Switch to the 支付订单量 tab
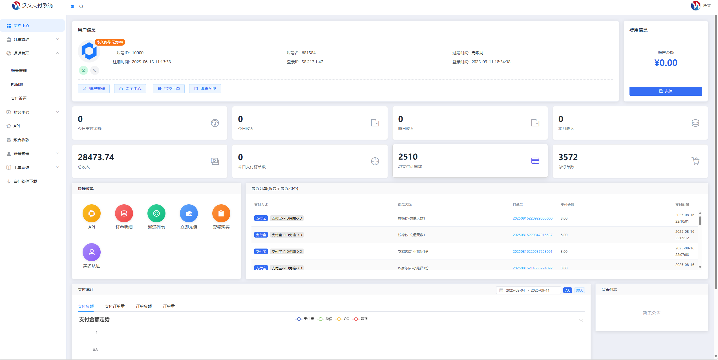Viewport: 718px width, 360px height. pos(115,306)
